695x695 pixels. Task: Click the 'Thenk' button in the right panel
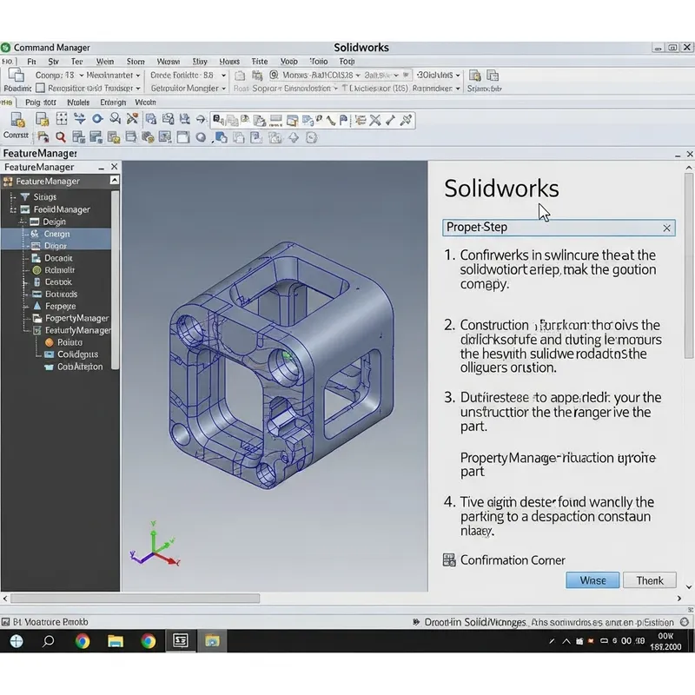coord(650,580)
